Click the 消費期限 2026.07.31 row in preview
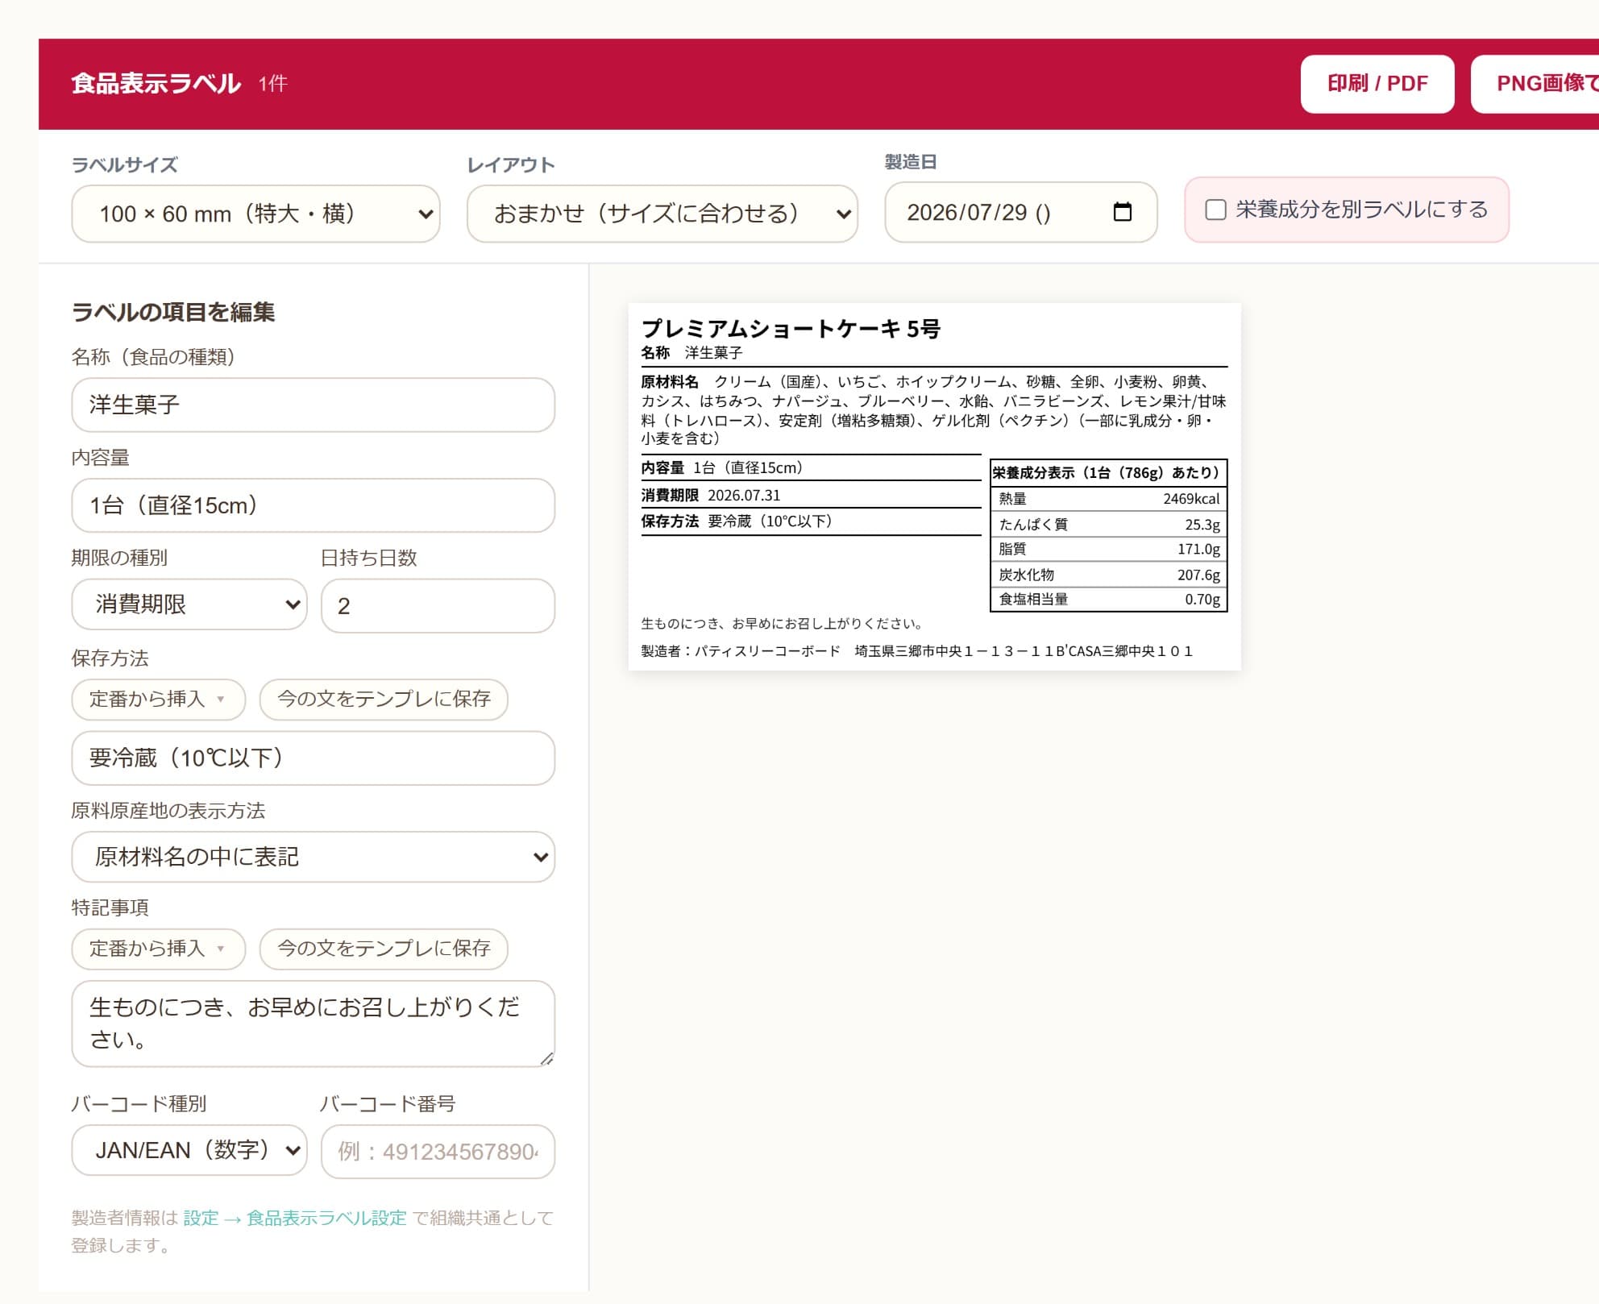This screenshot has width=1599, height=1304. (811, 495)
